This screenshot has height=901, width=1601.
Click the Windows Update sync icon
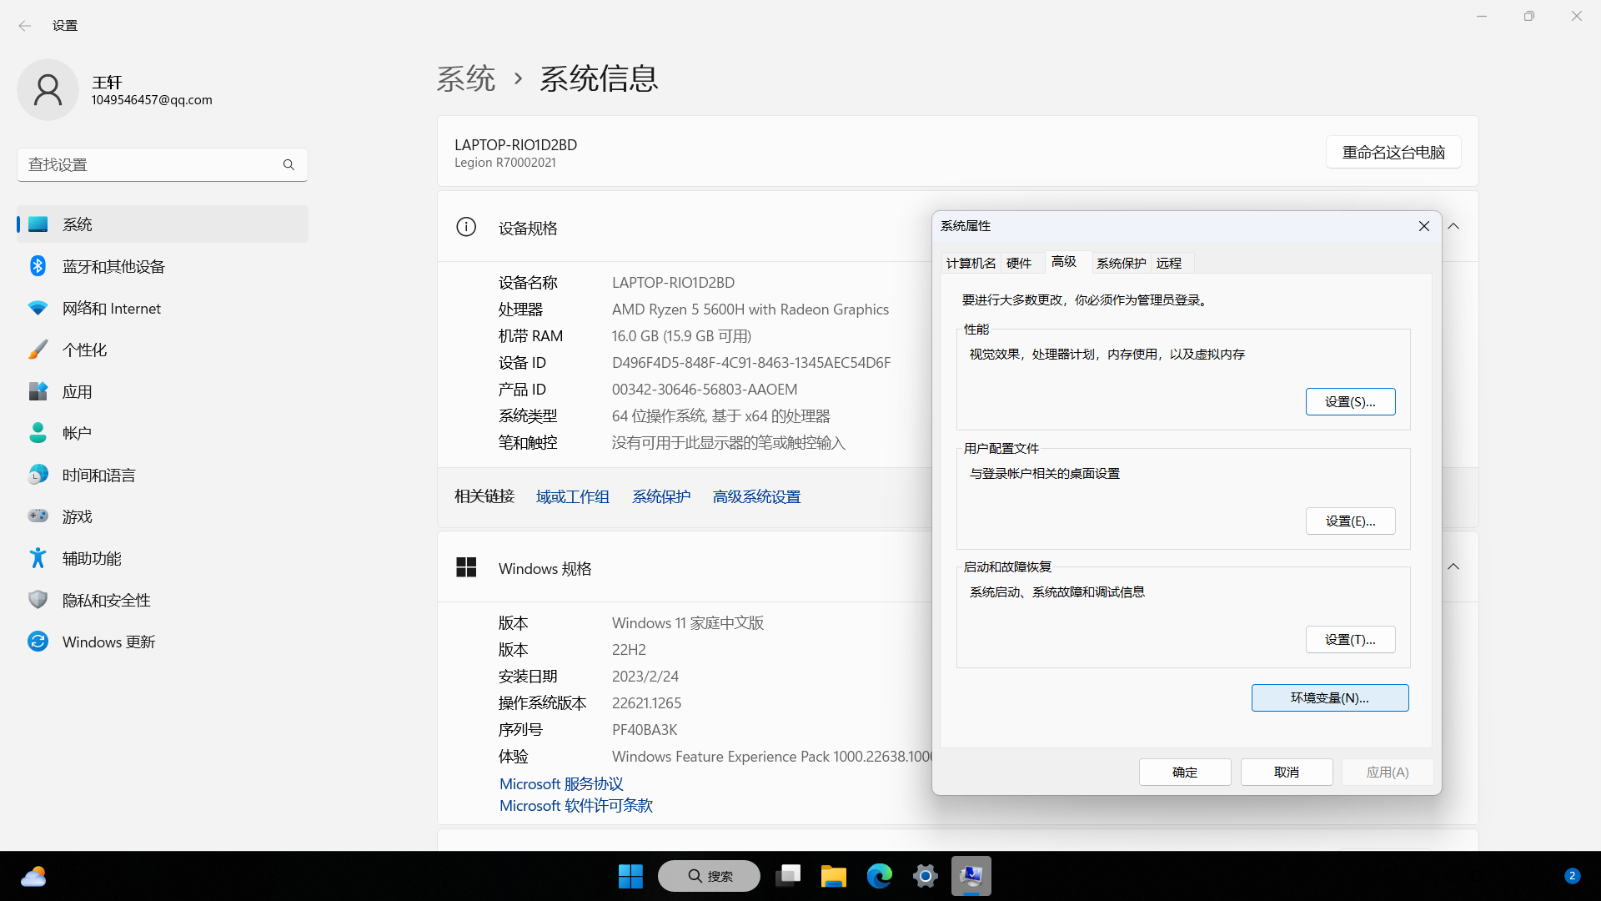click(x=38, y=642)
